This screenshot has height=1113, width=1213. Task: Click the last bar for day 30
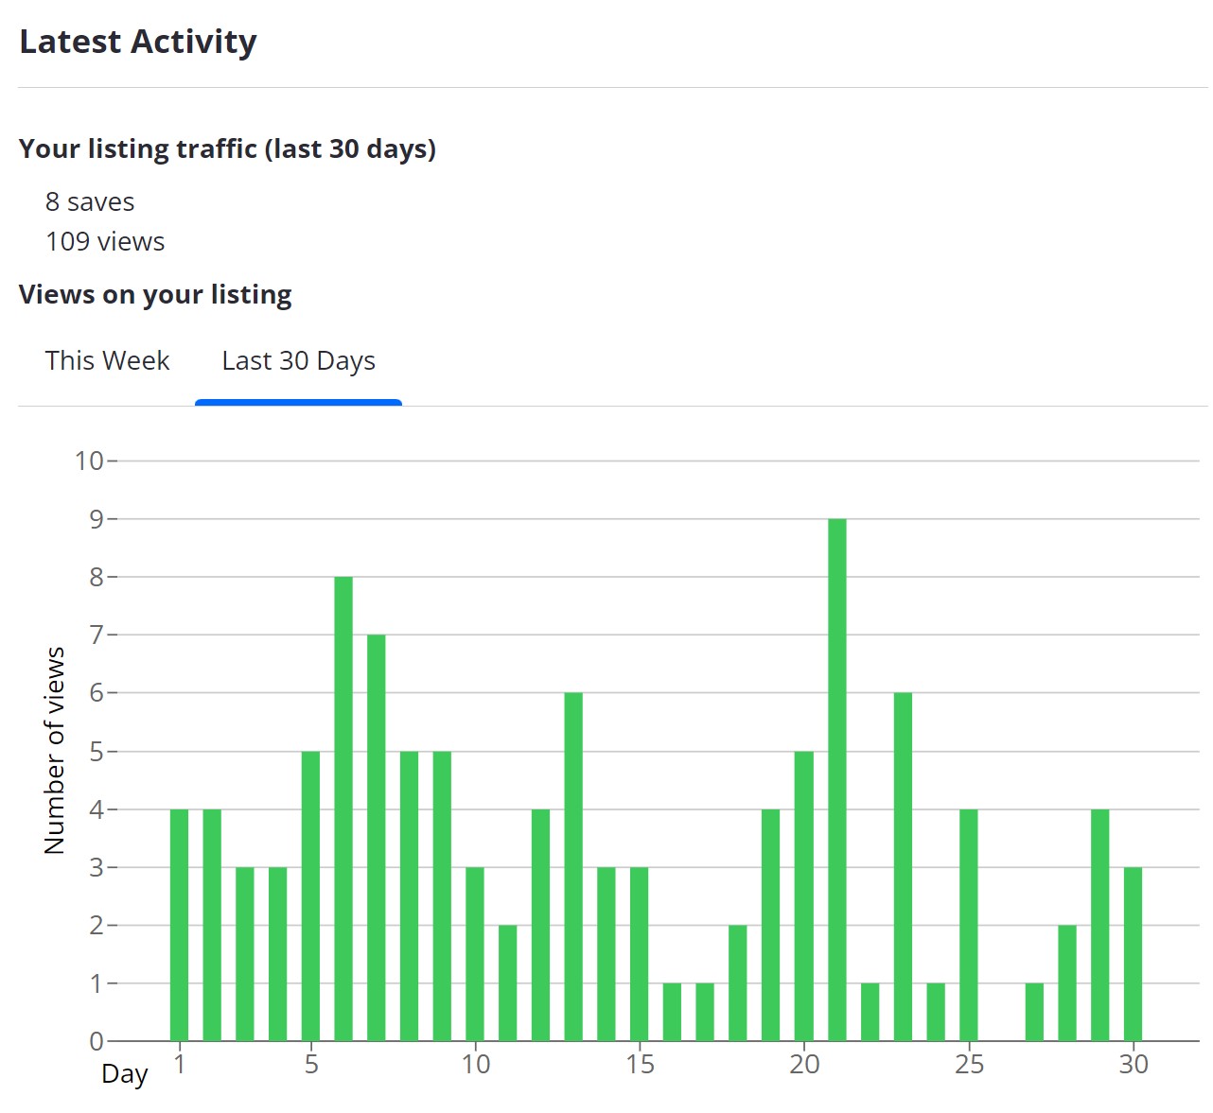pyautogui.click(x=1133, y=953)
